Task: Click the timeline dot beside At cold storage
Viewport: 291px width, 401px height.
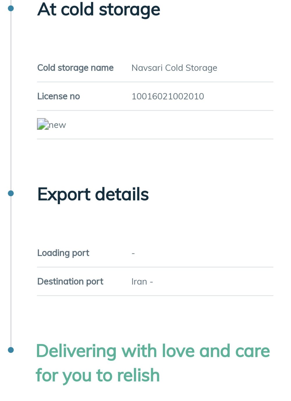Action: click(11, 8)
